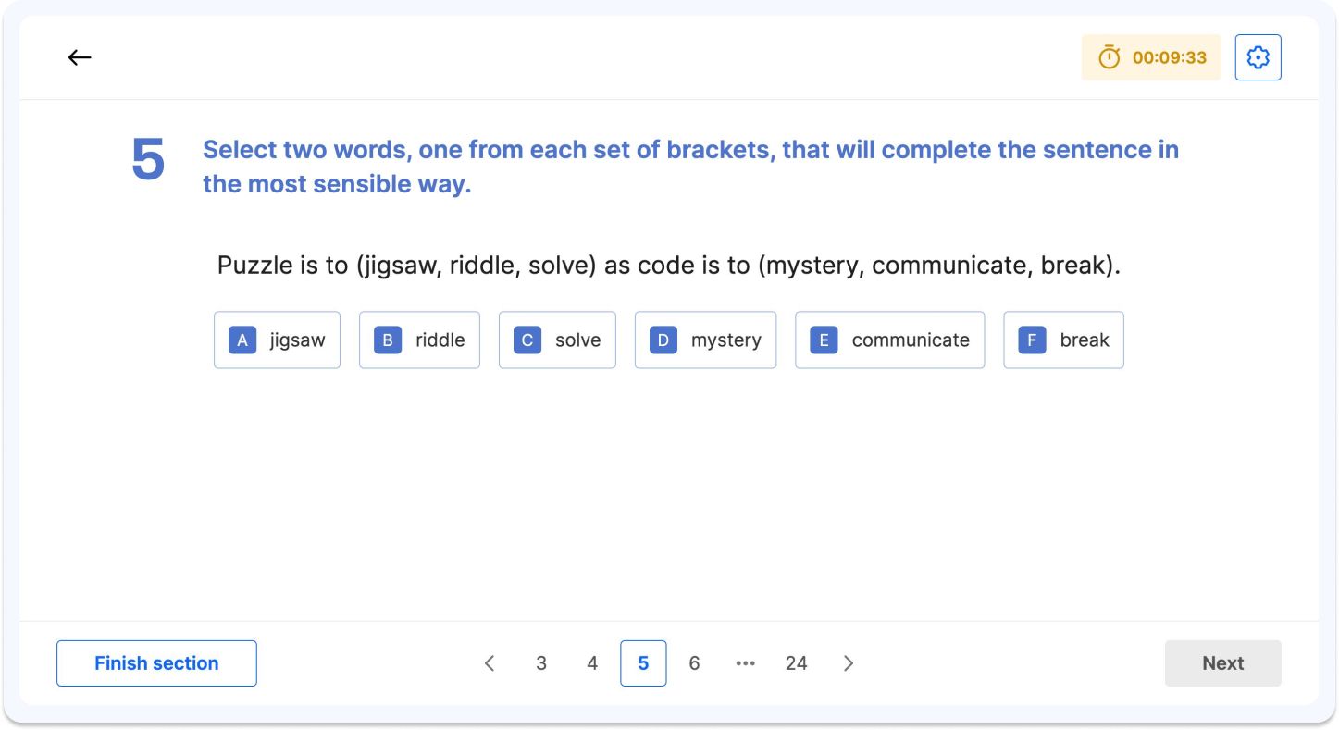Click the Finish section button

click(x=156, y=662)
